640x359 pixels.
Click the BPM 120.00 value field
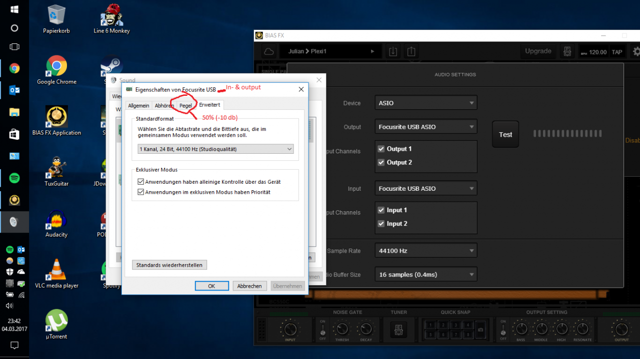point(593,52)
